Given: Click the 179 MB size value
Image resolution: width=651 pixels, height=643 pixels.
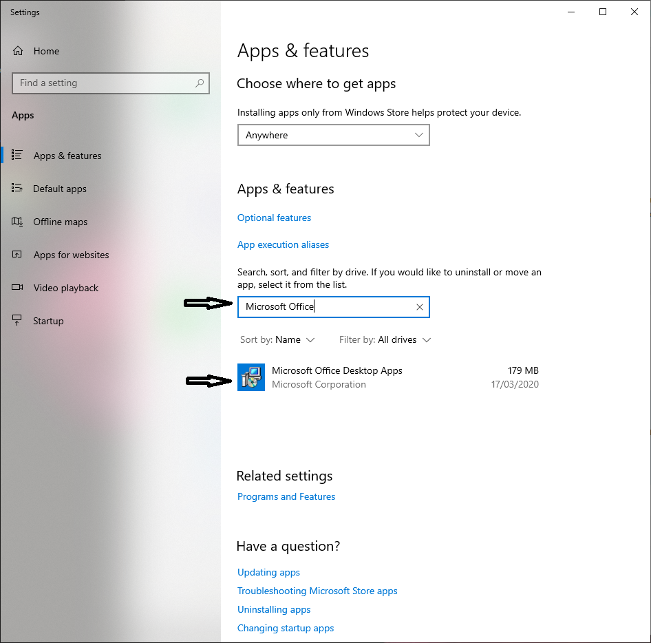Looking at the screenshot, I should tap(523, 370).
